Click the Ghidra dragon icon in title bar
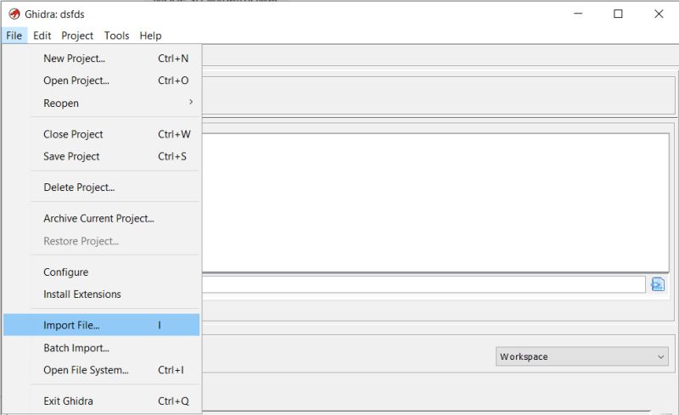Image resolution: width=679 pixels, height=415 pixels. click(14, 14)
